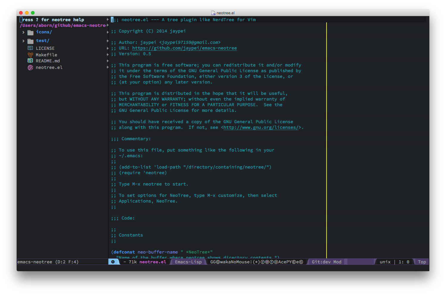Expand the icons/ directory chevron
446x295 pixels.
tap(23, 32)
